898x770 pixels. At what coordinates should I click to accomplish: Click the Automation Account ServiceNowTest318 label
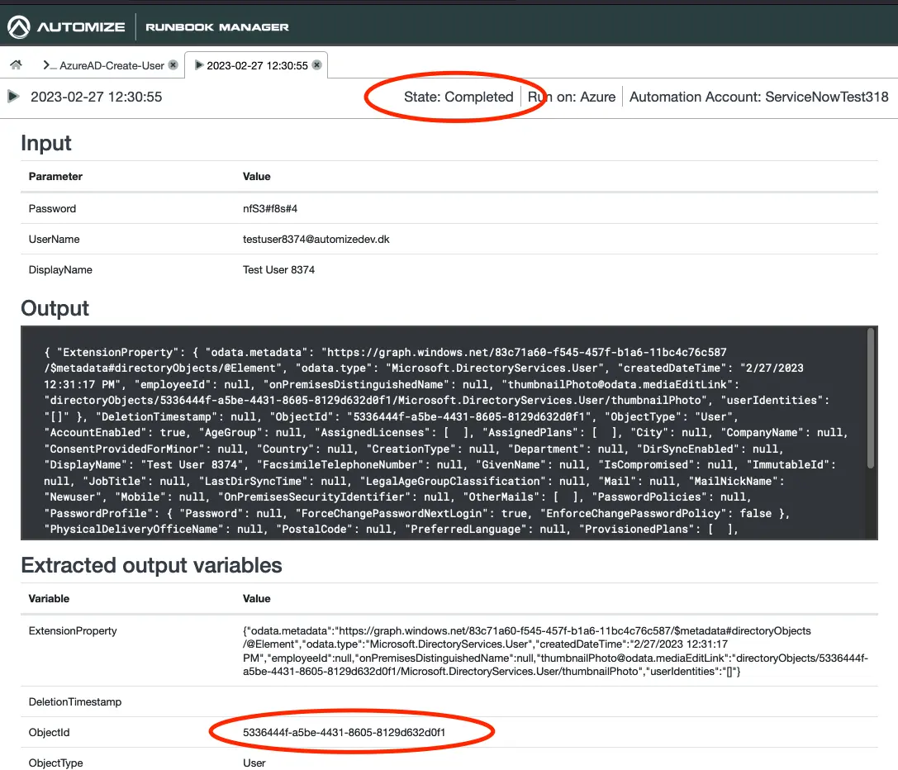tap(758, 97)
